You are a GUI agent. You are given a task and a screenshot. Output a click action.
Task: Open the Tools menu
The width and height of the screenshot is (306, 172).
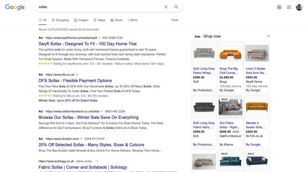(175, 20)
